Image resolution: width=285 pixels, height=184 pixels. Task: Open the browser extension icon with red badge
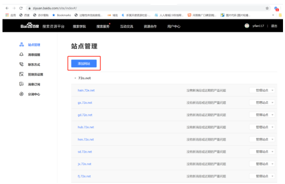(277, 8)
